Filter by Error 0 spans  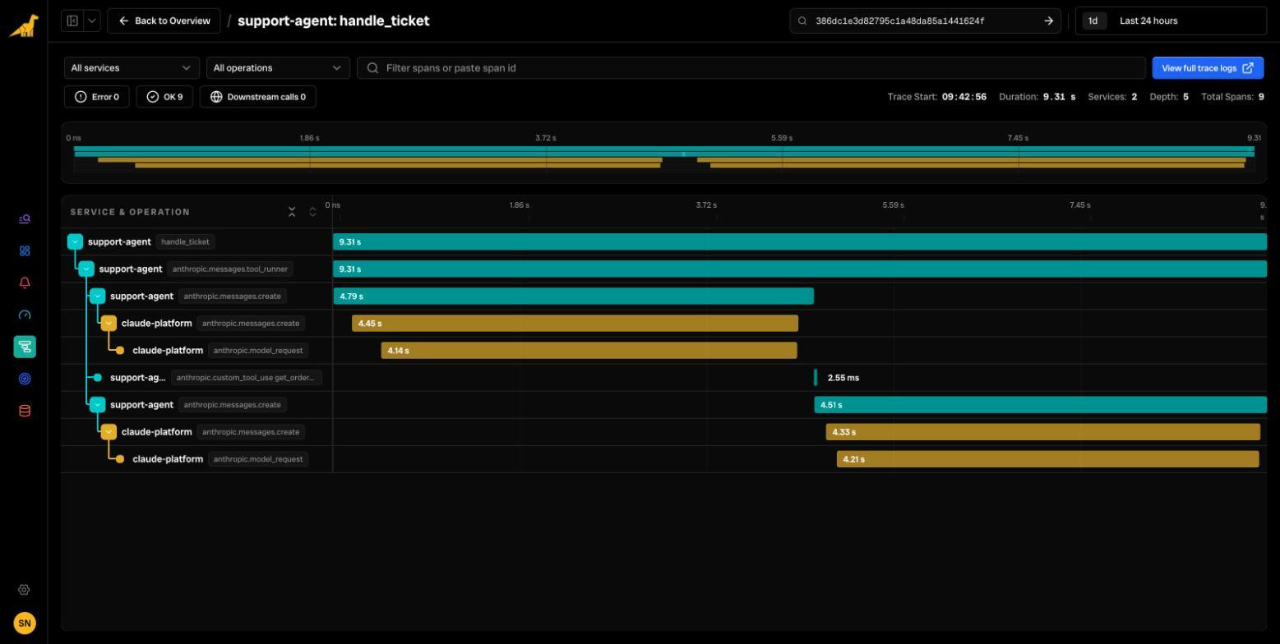click(97, 97)
